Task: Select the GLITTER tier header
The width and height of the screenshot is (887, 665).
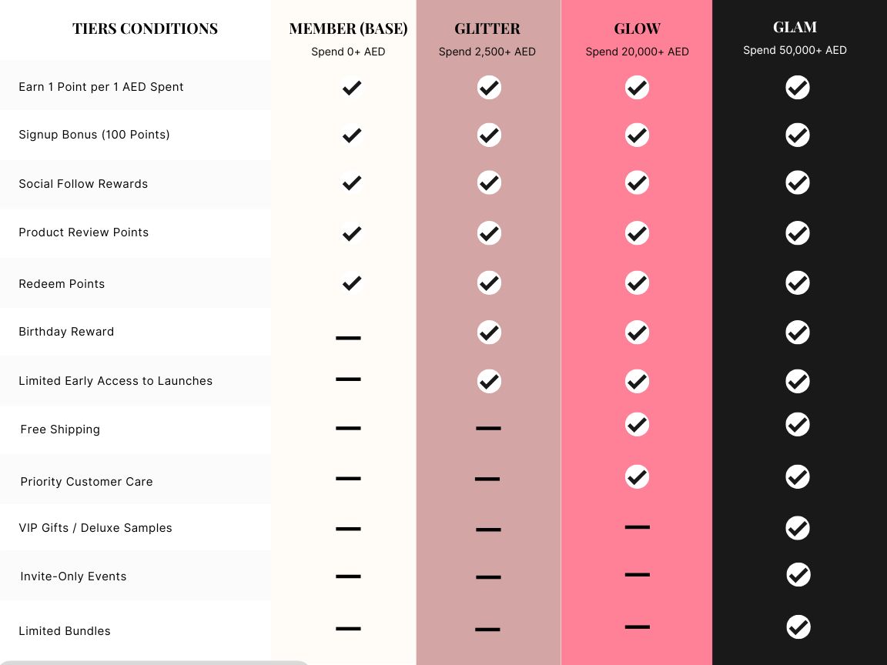Action: [x=487, y=28]
